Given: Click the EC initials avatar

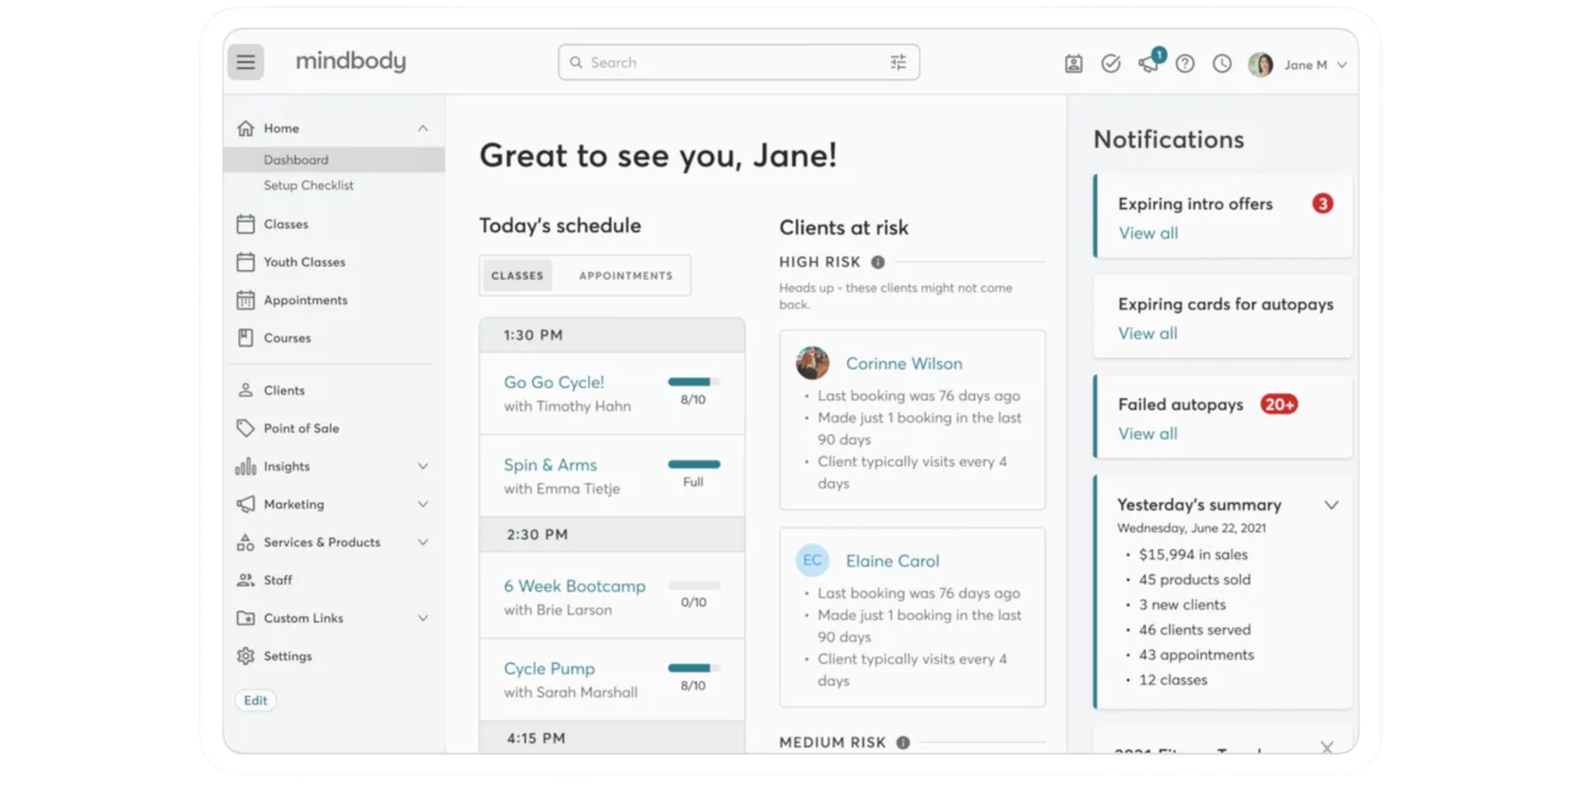Looking at the screenshot, I should point(812,560).
